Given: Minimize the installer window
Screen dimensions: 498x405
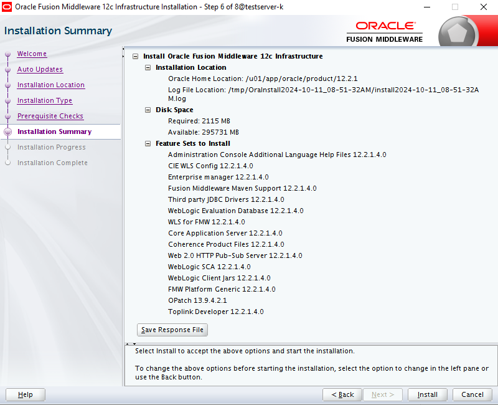Looking at the screenshot, I should point(427,7).
